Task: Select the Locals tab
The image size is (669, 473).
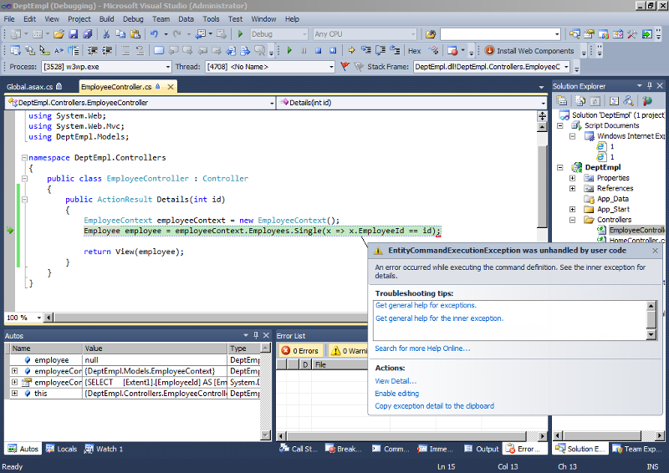Action: 61,449
